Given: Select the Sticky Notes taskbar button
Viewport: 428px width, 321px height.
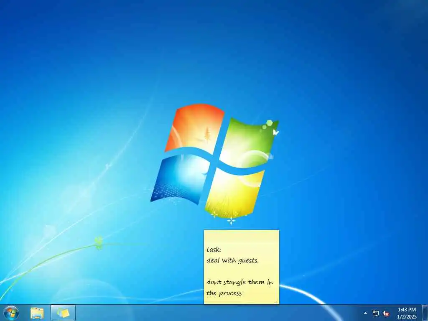Looking at the screenshot, I should pyautogui.click(x=63, y=313).
